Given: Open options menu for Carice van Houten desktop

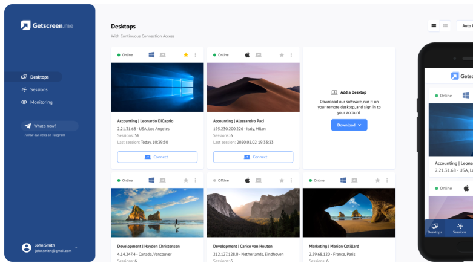Looking at the screenshot, I should click(291, 180).
